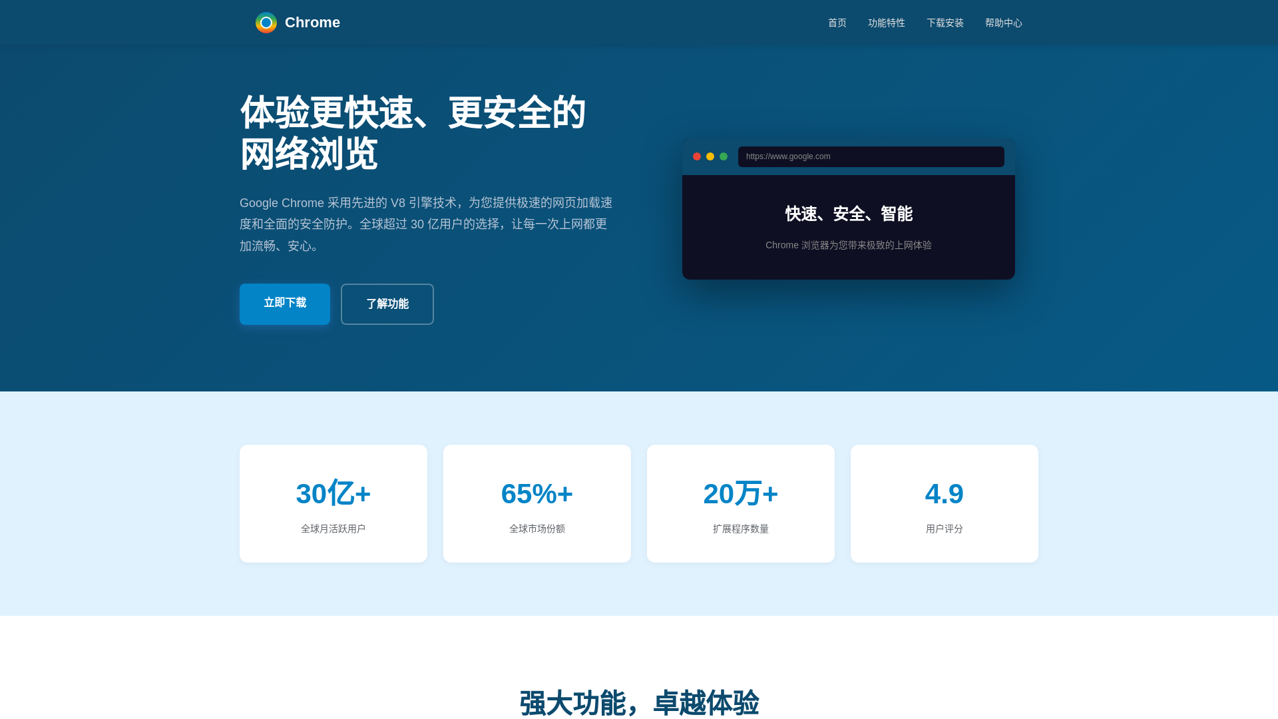Image resolution: width=1278 pixels, height=719 pixels.
Task: Click the Chrome brand name text
Action: [312, 23]
